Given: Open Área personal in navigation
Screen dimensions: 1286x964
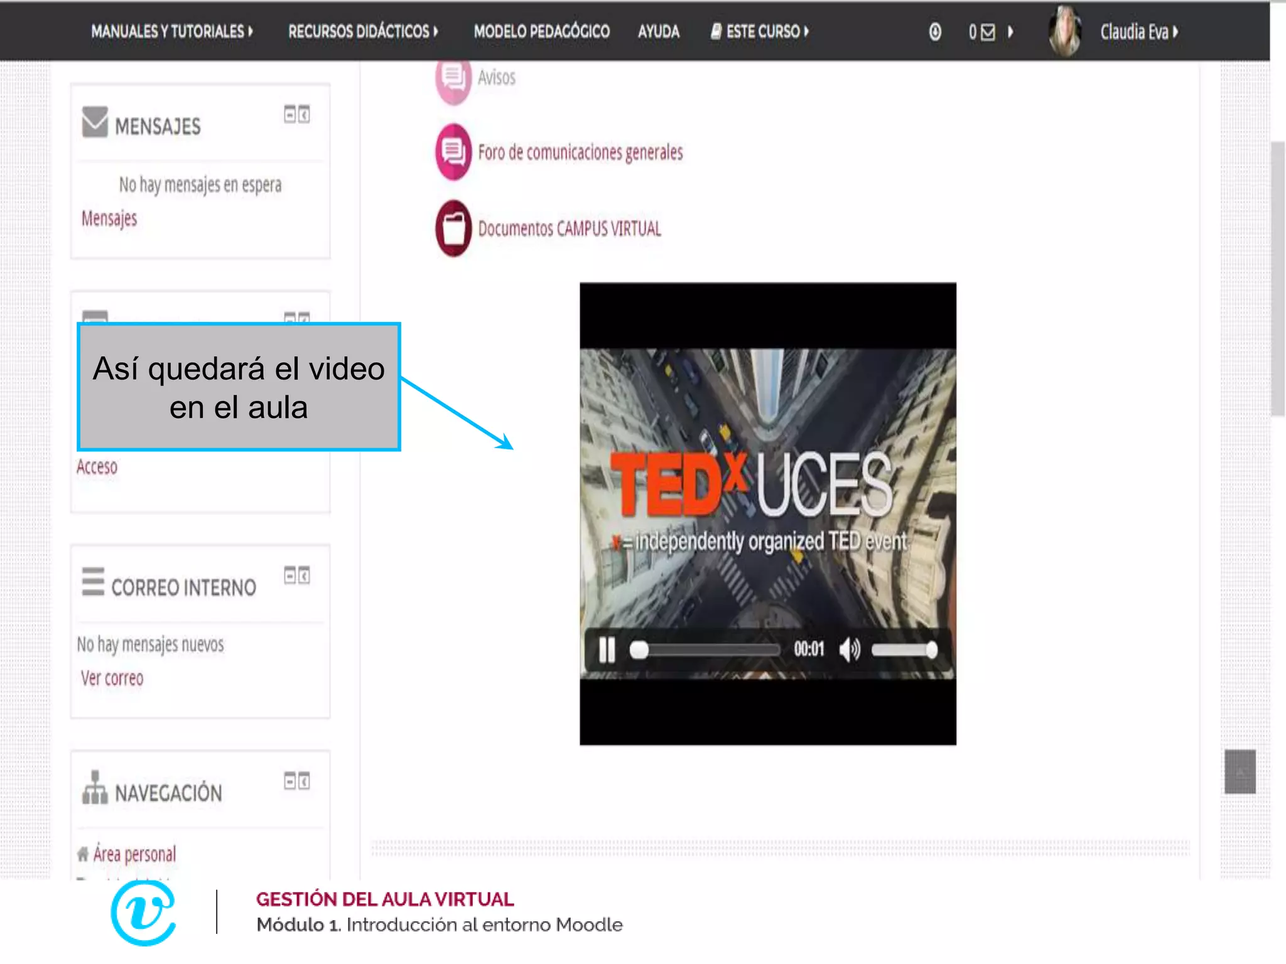Looking at the screenshot, I should click(134, 854).
